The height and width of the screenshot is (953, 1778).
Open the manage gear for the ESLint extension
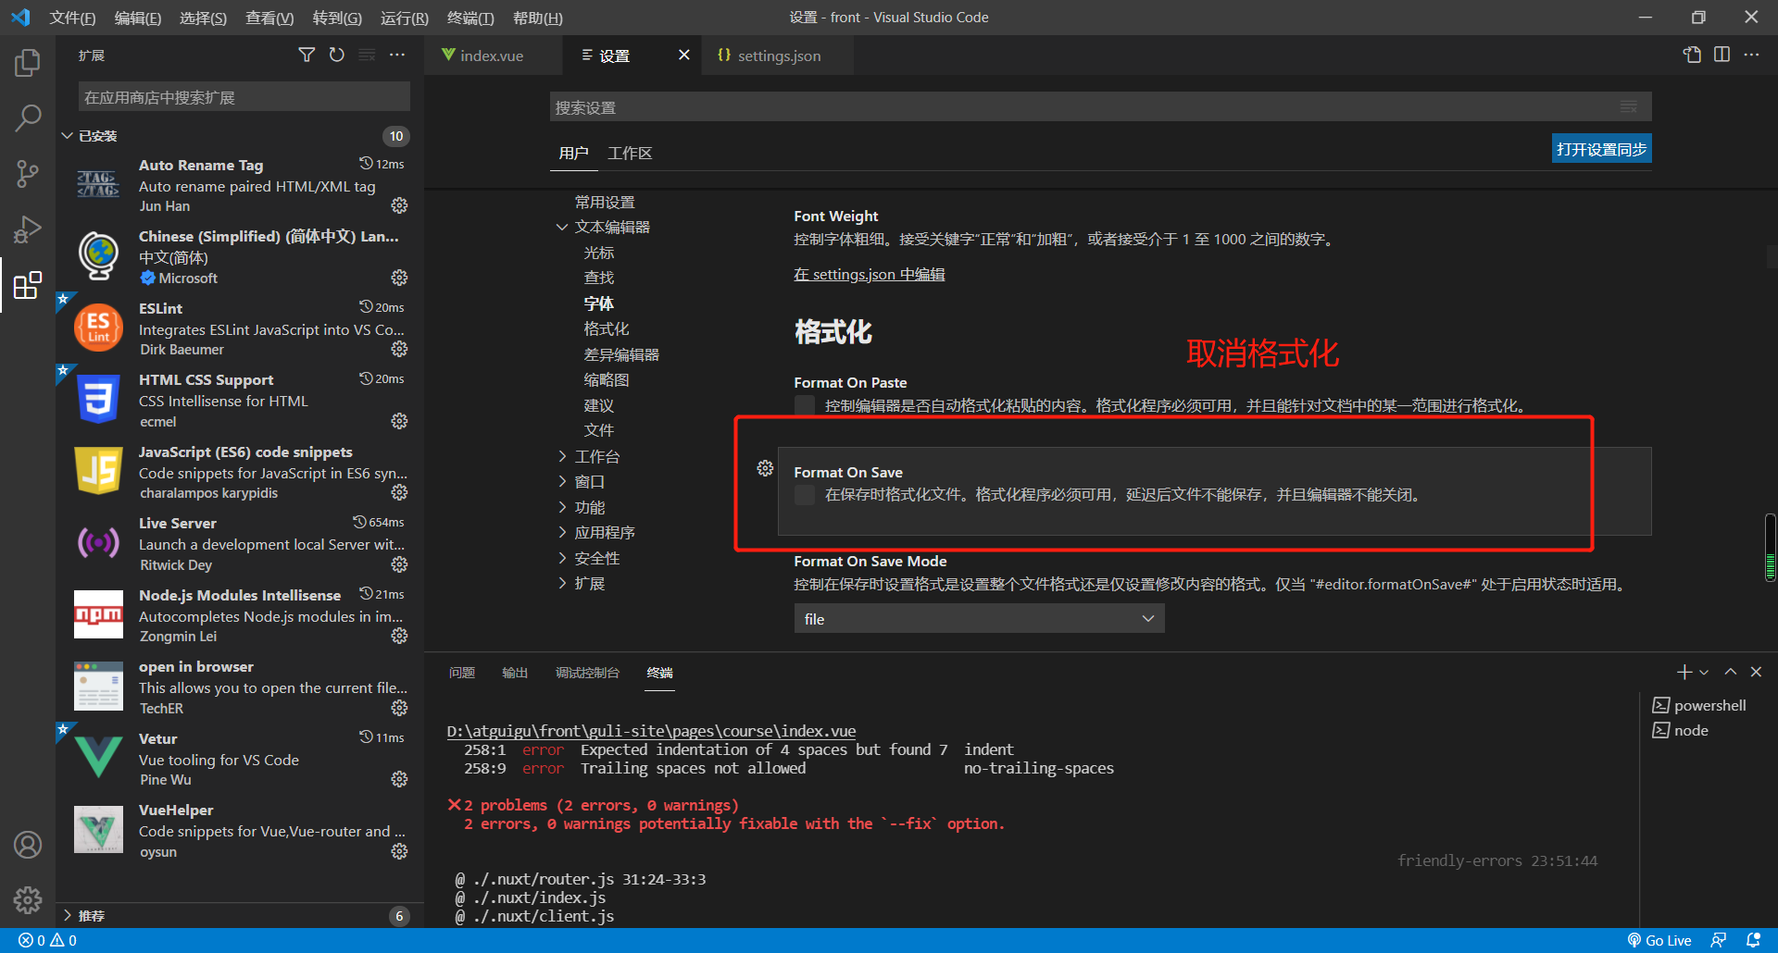(399, 349)
